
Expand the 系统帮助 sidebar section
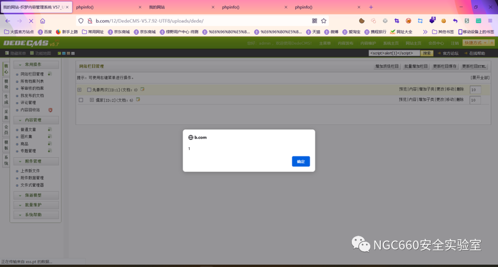(x=36, y=214)
